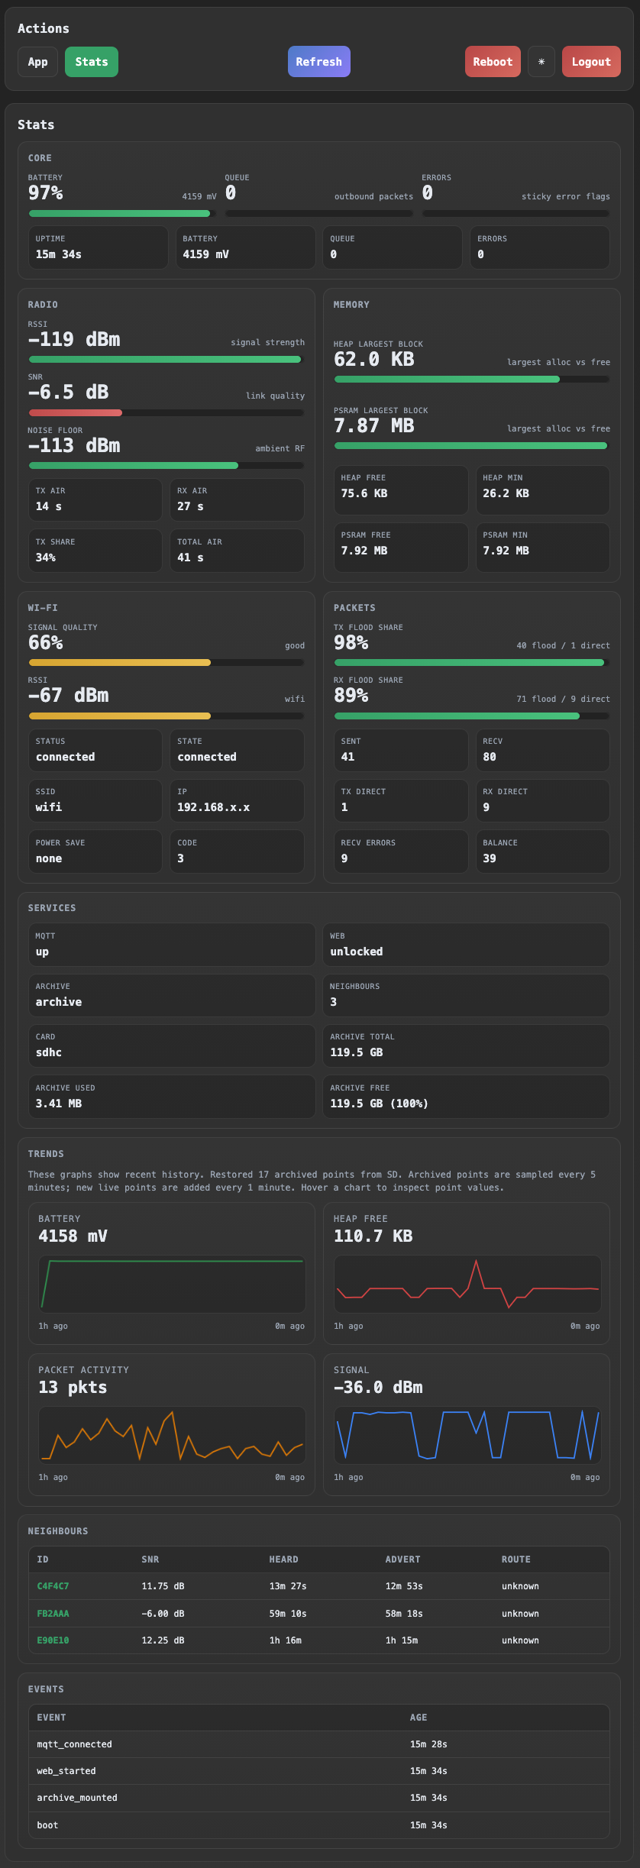Image resolution: width=640 pixels, height=1868 pixels.
Task: Open neighbour C4F4C7 link
Action: (53, 1586)
